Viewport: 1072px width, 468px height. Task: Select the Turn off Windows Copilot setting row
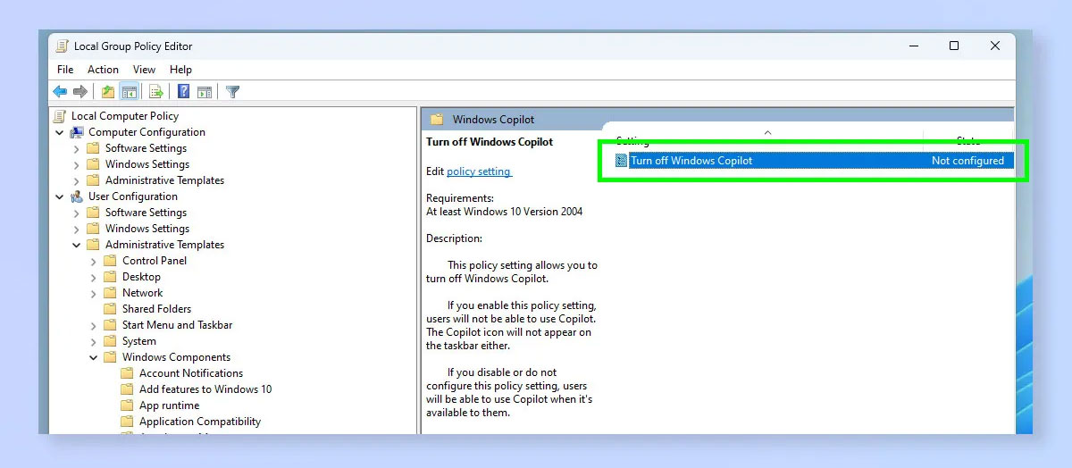(x=813, y=161)
